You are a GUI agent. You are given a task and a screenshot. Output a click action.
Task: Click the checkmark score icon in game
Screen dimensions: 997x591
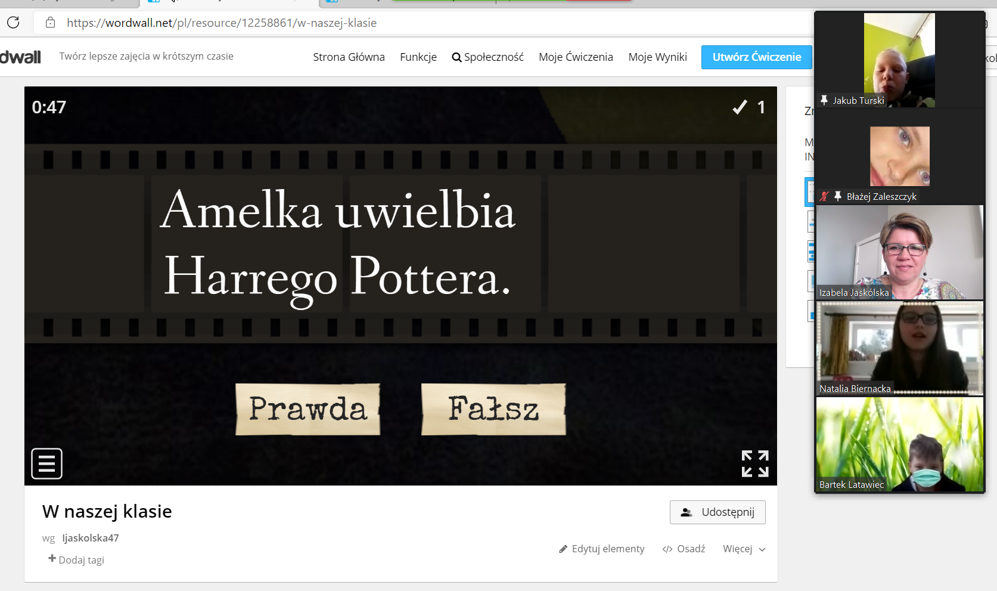[740, 107]
